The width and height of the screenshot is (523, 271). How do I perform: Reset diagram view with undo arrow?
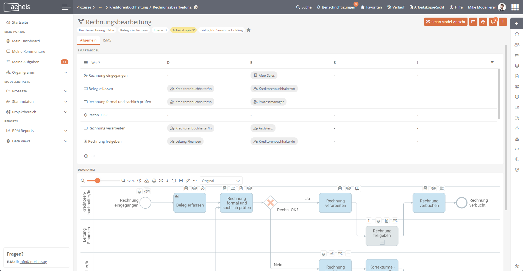click(x=174, y=181)
